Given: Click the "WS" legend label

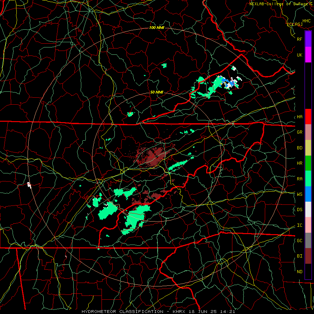Looking at the screenshot, I should tap(300, 194).
